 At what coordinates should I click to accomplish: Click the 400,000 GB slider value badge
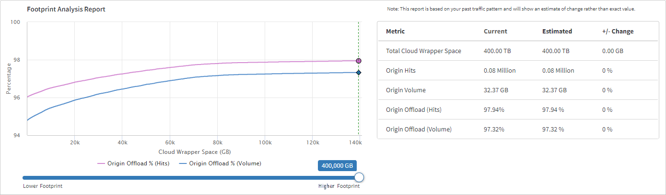338,166
